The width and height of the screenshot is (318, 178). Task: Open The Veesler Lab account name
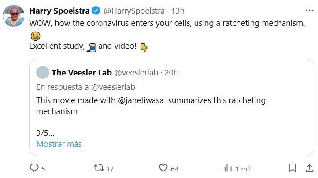(x=81, y=72)
